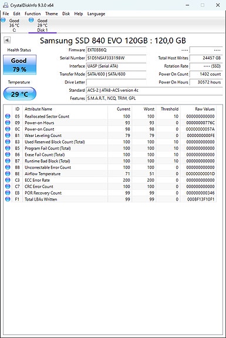This screenshot has width=226, height=338.
Task: Click the blue status orb of drive C:
Action: pyautogui.click(x=4, y=20)
